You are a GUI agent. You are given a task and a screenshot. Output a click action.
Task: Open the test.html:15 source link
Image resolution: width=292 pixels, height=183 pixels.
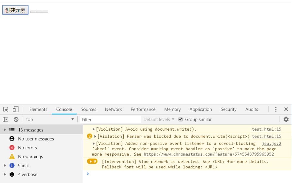click(x=266, y=129)
